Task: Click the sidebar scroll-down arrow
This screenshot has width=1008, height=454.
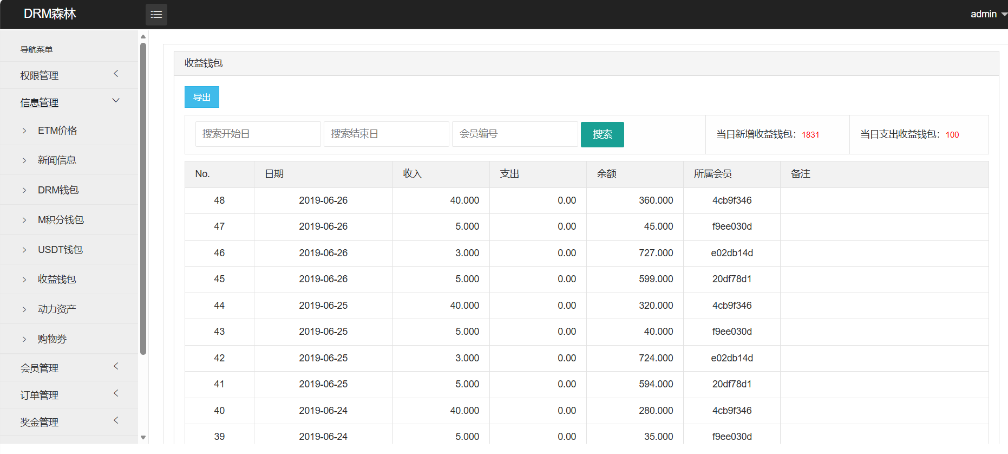Action: click(x=143, y=437)
